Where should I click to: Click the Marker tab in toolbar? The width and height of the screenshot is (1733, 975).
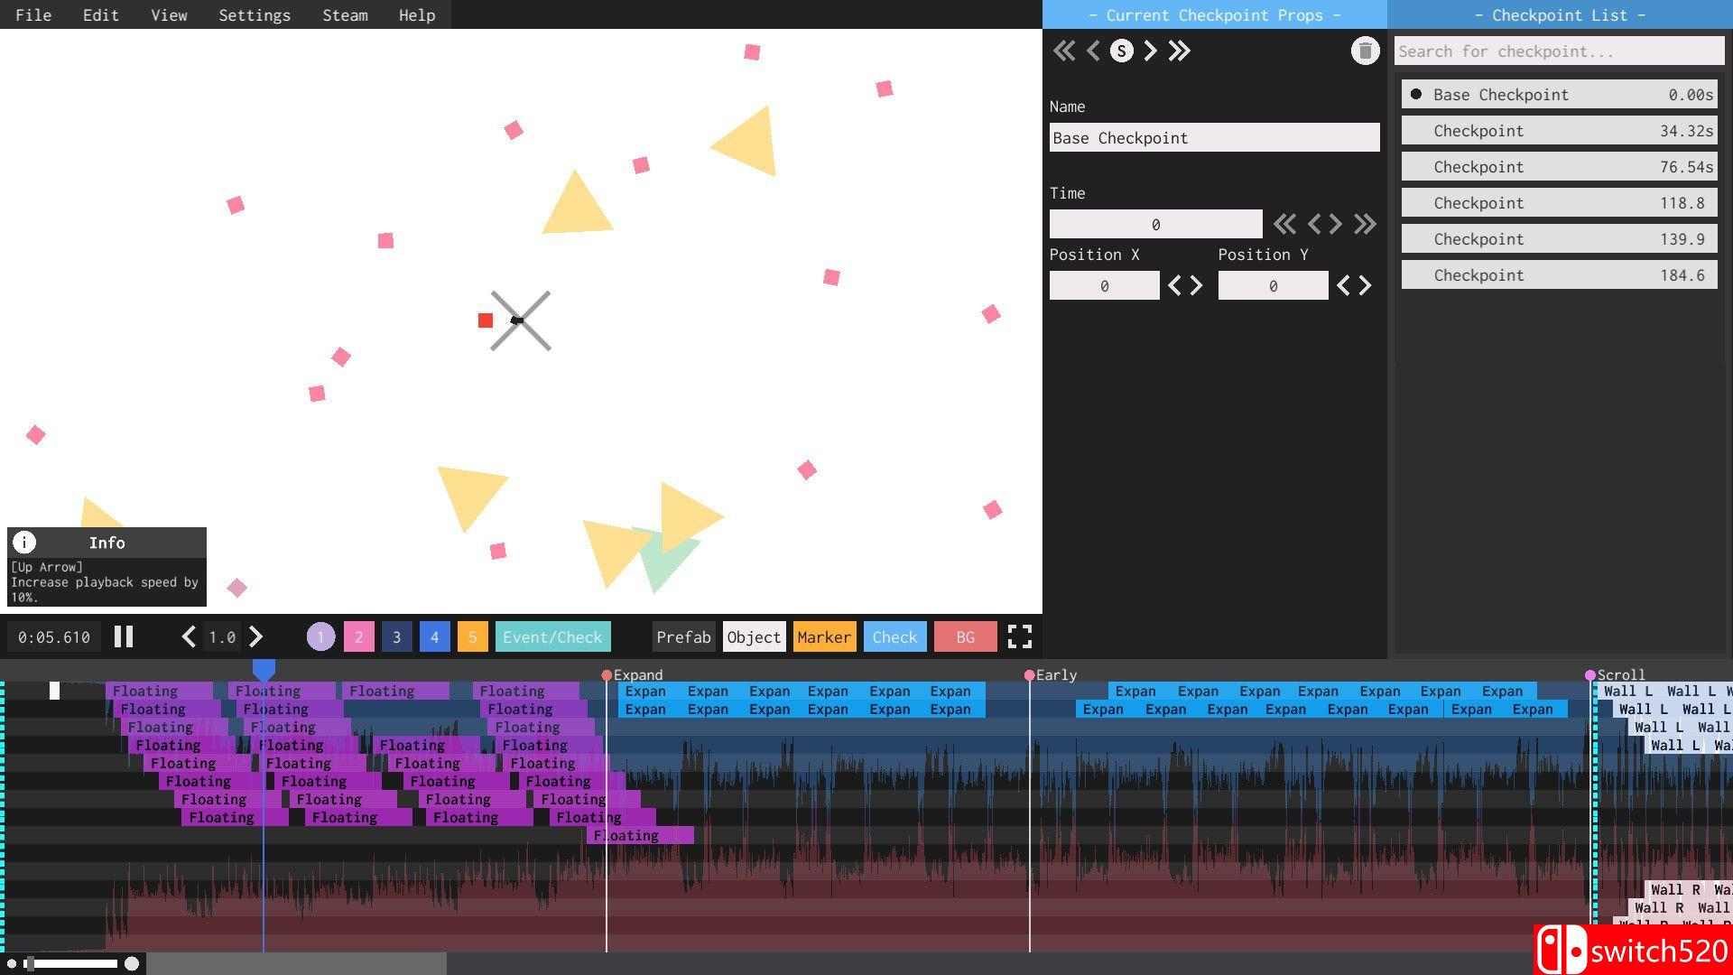825,636
